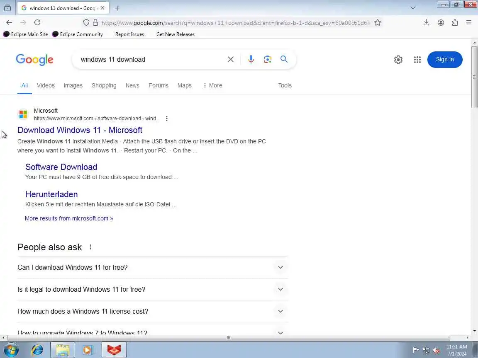
Task: Switch to the Forums tab
Action: [x=158, y=85]
